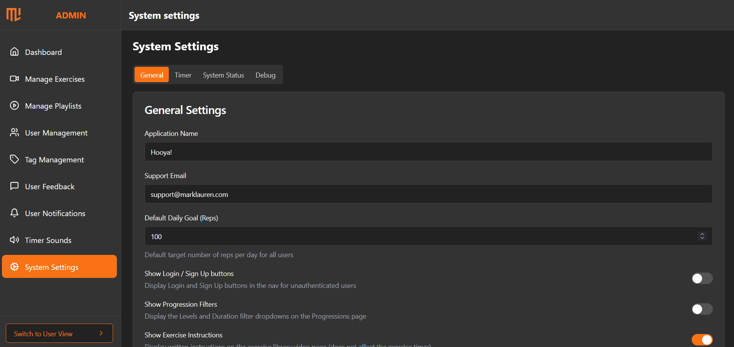This screenshot has height=347, width=734.
Task: Click the Default Daily Goal (Reps) label
Action: point(181,218)
